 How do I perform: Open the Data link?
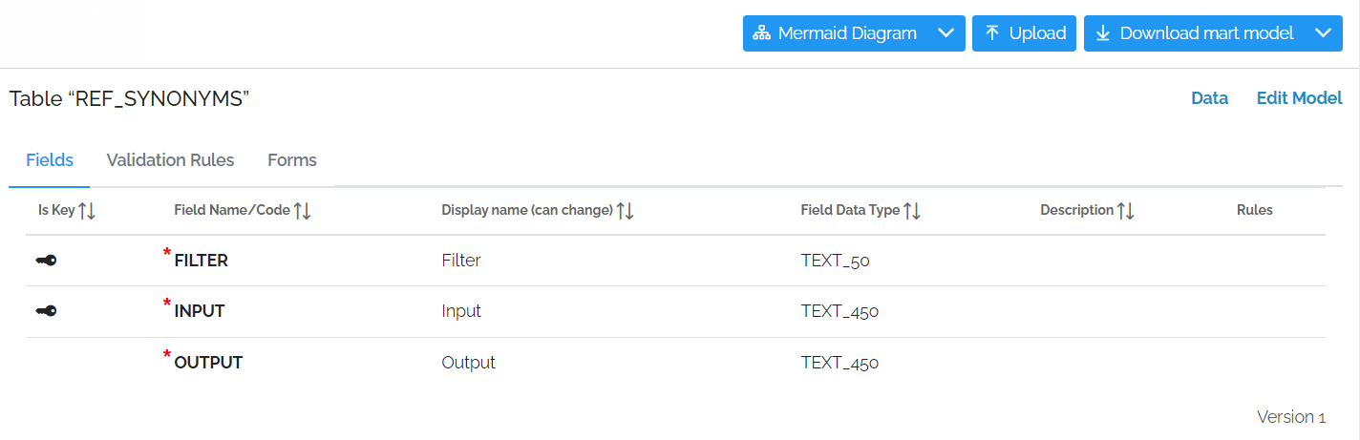(x=1209, y=98)
